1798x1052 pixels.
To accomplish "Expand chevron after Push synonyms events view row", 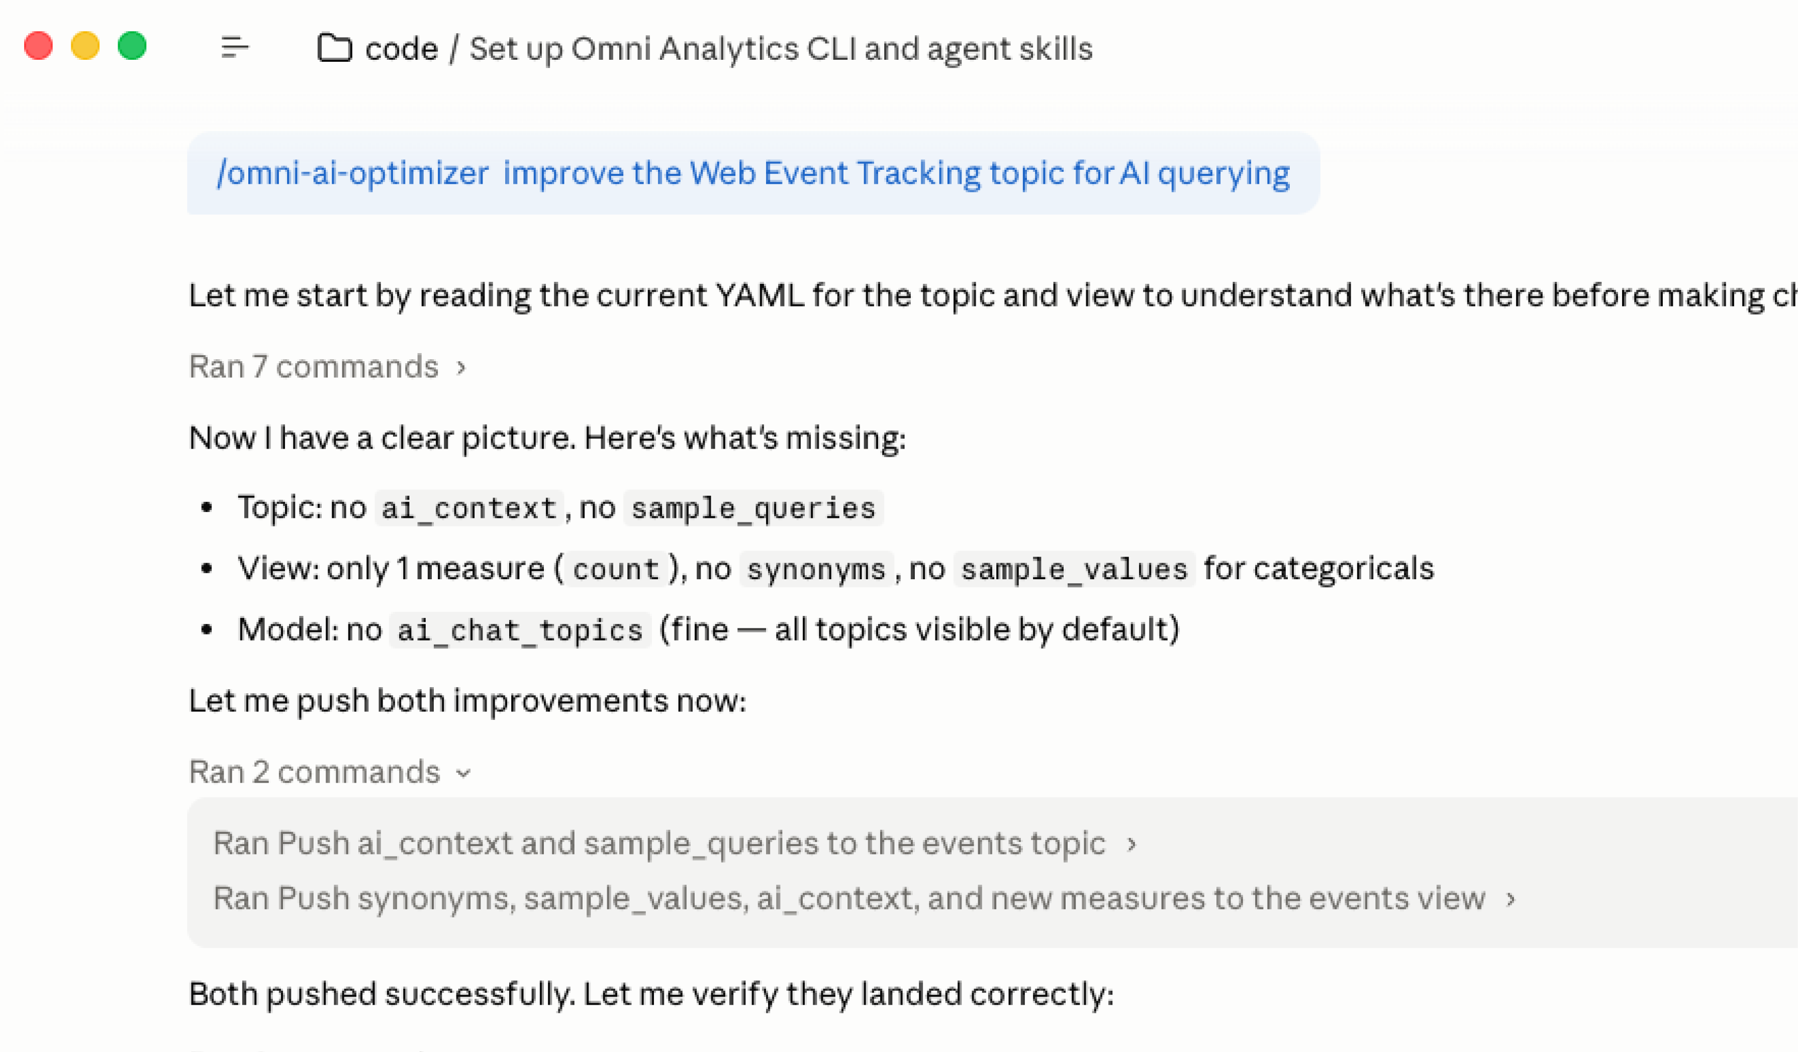I will 1510,899.
